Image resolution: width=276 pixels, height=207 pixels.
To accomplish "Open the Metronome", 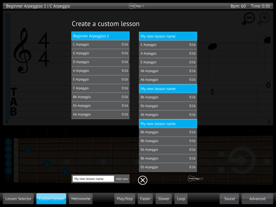I will point(80,198).
